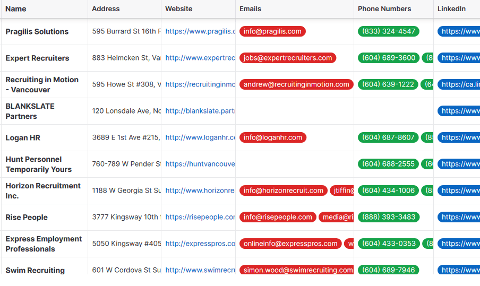Screen dimensions: 480x286
Task: Open the LinkedIn link for Logan HR
Action: (459, 137)
